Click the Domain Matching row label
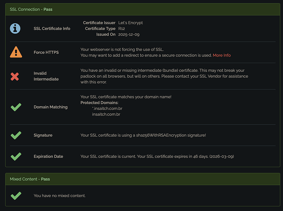The image size is (283, 211). tap(51, 107)
